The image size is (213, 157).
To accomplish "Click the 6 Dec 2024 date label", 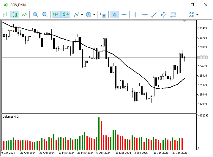I will coord(103,153).
